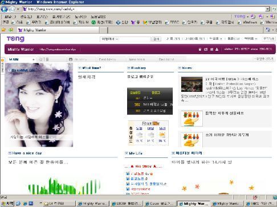This screenshot has width=277, height=207.
Task: Collapse the My Life widget toggle
Action: coord(127,153)
